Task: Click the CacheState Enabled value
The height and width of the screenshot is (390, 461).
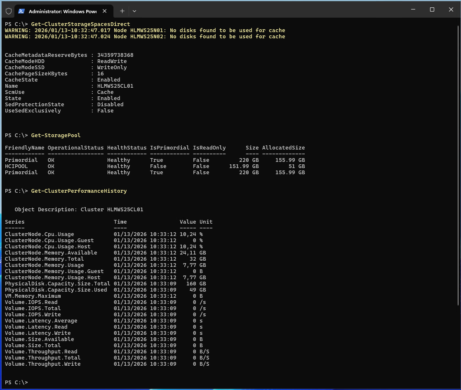Action: click(x=108, y=80)
